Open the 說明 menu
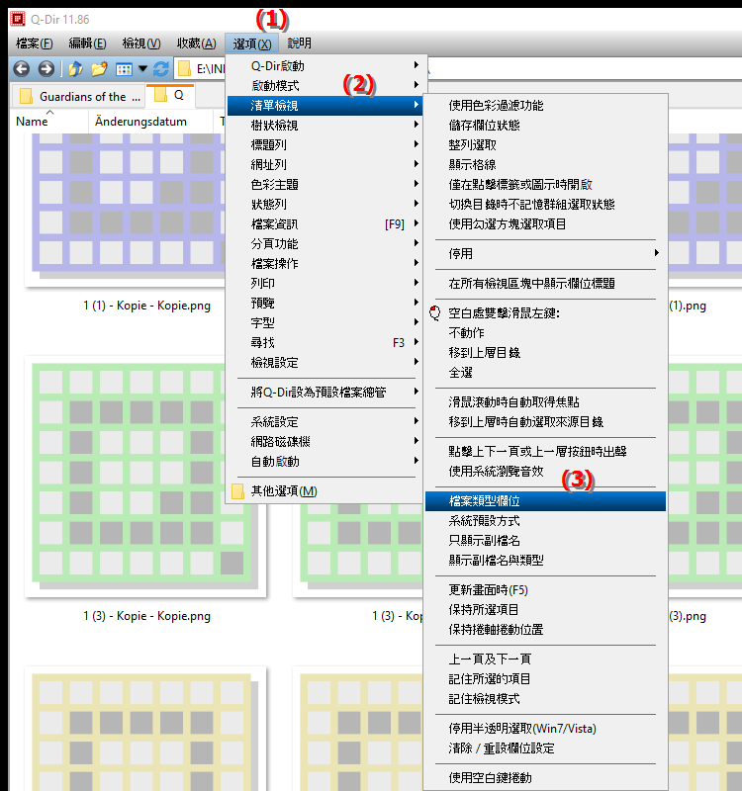This screenshot has height=791, width=742. (x=300, y=44)
